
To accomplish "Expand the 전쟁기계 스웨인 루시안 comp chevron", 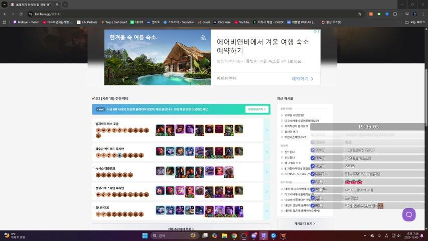I will coord(266,191).
